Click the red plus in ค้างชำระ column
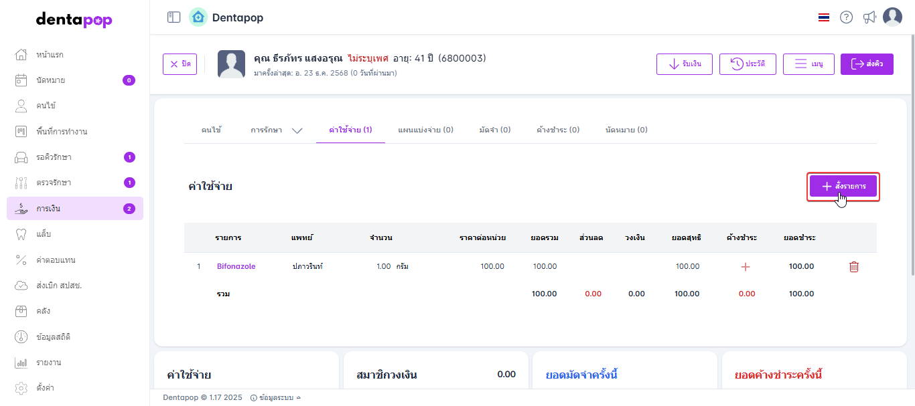Image resolution: width=915 pixels, height=406 pixels. pyautogui.click(x=746, y=267)
